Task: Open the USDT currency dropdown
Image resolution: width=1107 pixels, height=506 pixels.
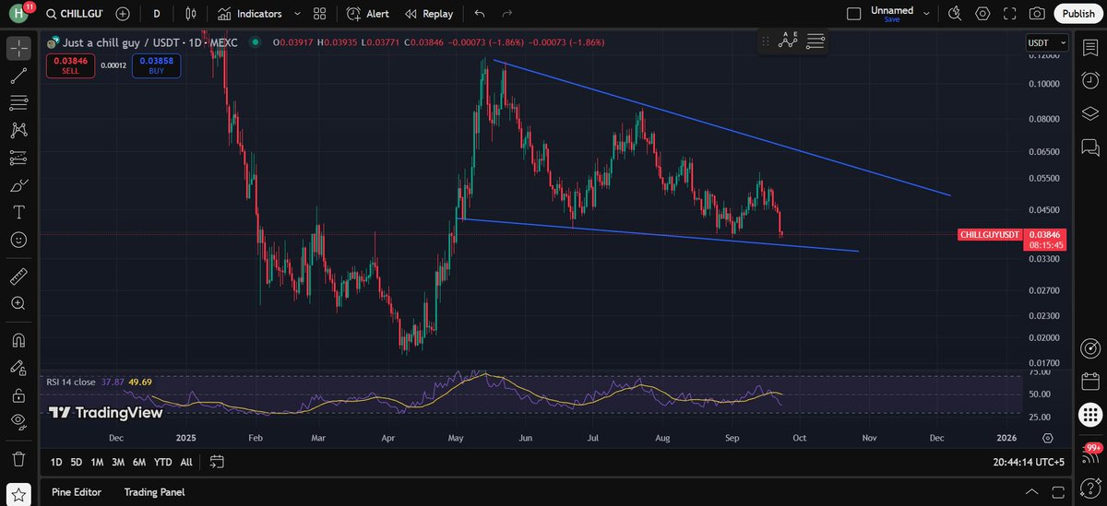Action: (1046, 43)
